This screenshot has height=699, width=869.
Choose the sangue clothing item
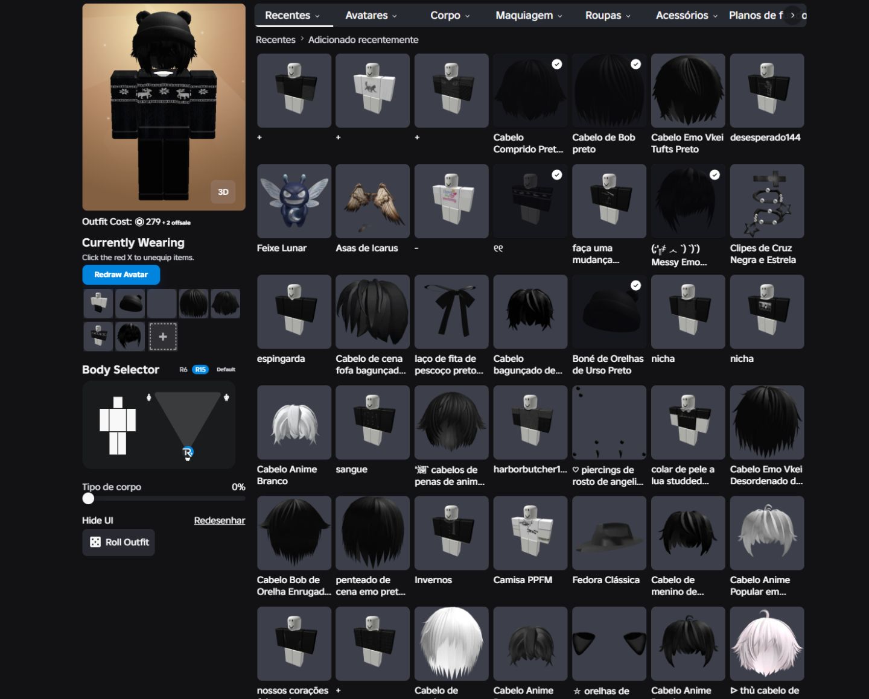[372, 423]
